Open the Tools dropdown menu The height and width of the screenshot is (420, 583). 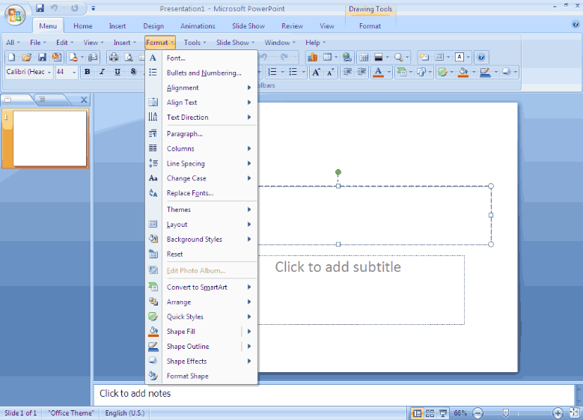click(x=195, y=43)
